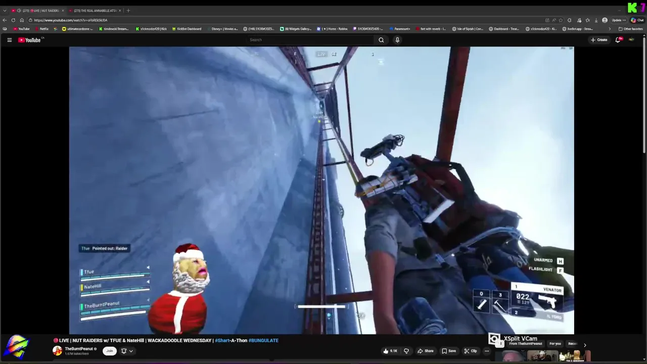The width and height of the screenshot is (647, 364).
Task: Open the KickBot Dashboard bookmark
Action: (x=187, y=29)
